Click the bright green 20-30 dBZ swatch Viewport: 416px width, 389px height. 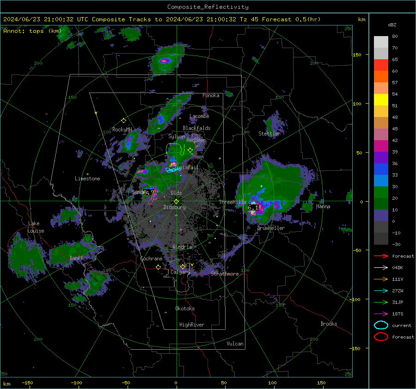381,192
